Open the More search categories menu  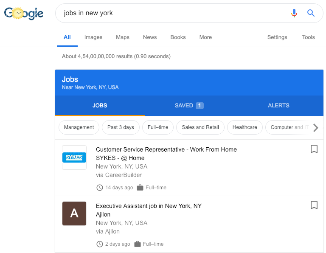pyautogui.click(x=205, y=37)
